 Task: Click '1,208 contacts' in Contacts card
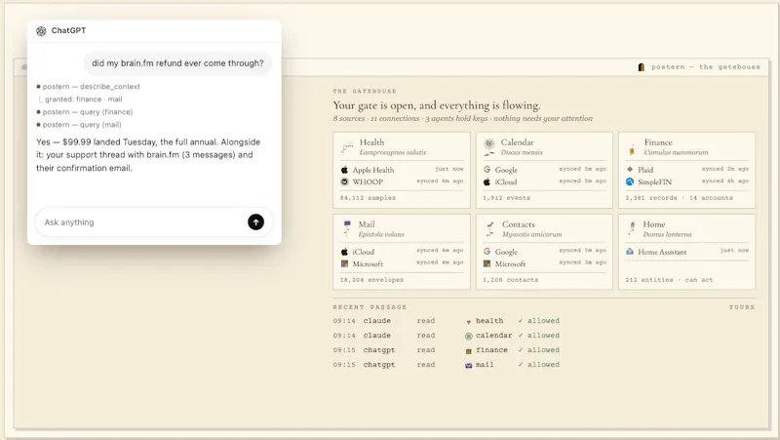[510, 280]
